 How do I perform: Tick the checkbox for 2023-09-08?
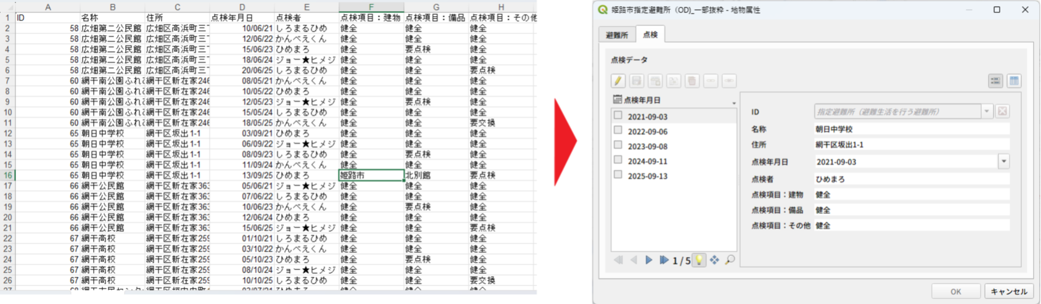pos(618,145)
